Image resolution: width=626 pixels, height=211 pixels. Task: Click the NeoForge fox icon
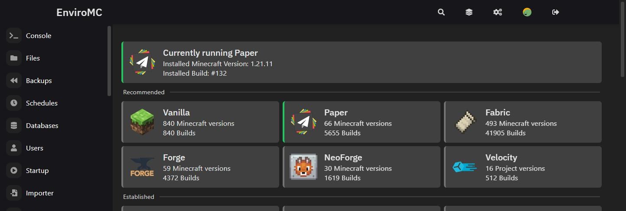point(303,167)
